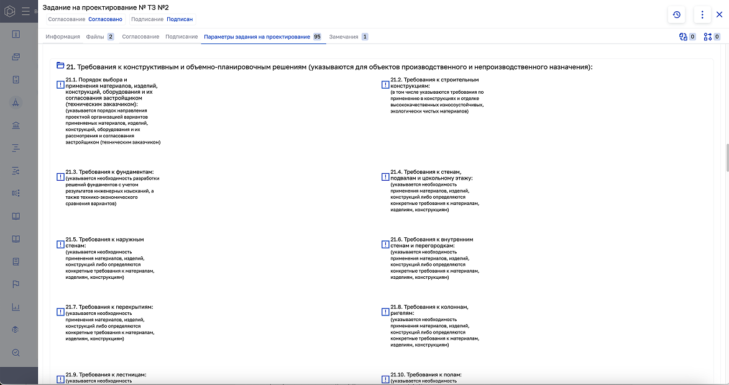Click the Подписан link

[x=180, y=19]
